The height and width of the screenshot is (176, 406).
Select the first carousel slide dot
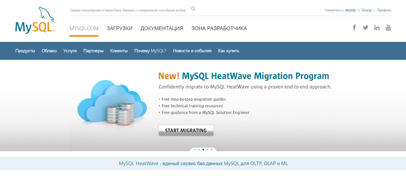point(195,150)
